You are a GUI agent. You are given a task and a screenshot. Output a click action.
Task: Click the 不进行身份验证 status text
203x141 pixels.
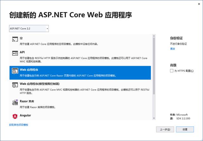(x=178, y=44)
